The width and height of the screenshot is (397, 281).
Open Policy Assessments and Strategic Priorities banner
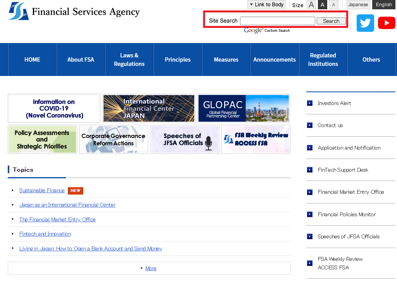42,140
